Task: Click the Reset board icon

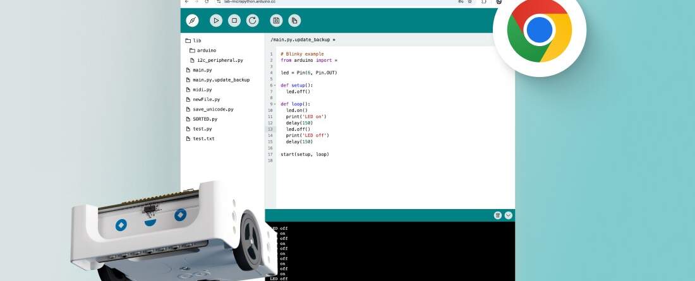Action: click(x=252, y=21)
